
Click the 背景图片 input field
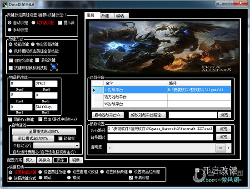click(160, 137)
